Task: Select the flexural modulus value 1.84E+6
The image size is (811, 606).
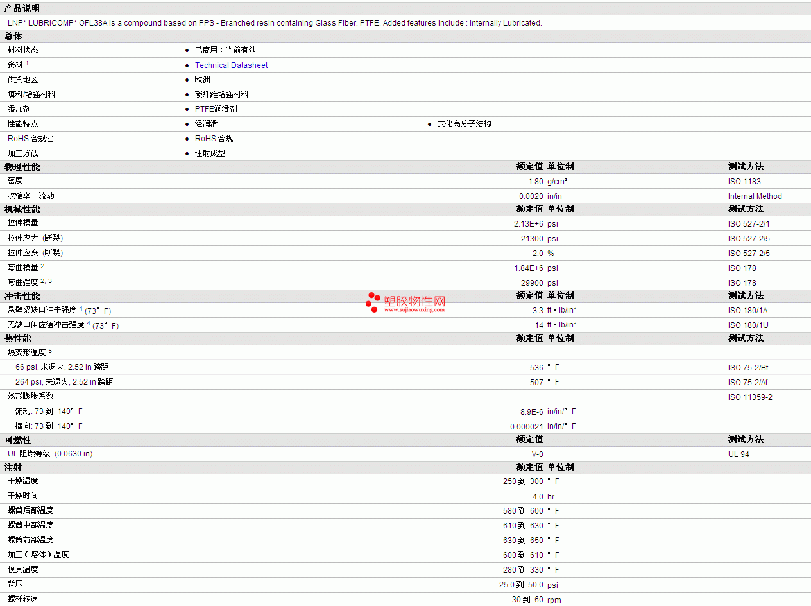Action: 529,268
